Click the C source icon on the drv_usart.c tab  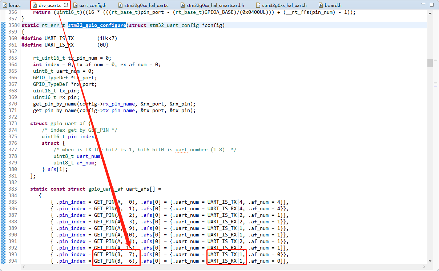tap(35, 5)
